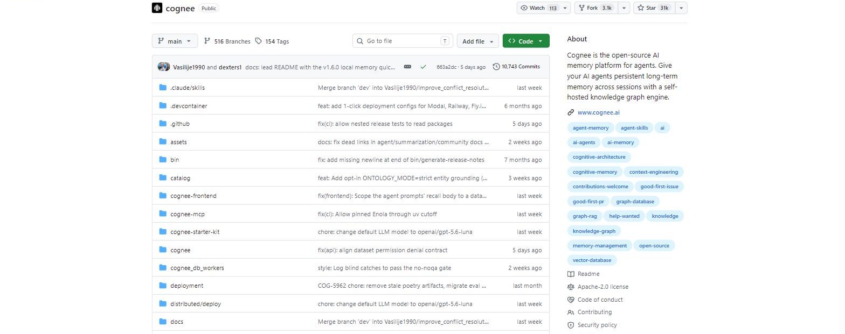Click the Security policy shield icon
The image size is (845, 334).
571,325
